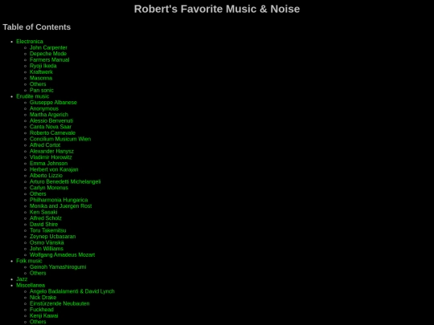434x325 pixels.
Task: Open the Masonna link
Action: tap(41, 78)
